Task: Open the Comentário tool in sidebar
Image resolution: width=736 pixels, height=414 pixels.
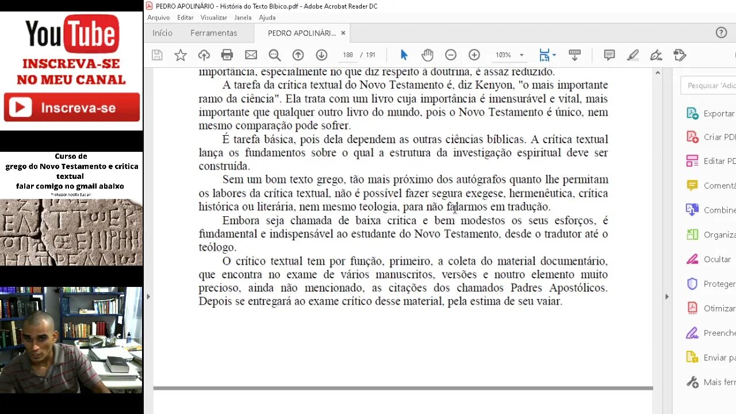Action: click(x=711, y=186)
